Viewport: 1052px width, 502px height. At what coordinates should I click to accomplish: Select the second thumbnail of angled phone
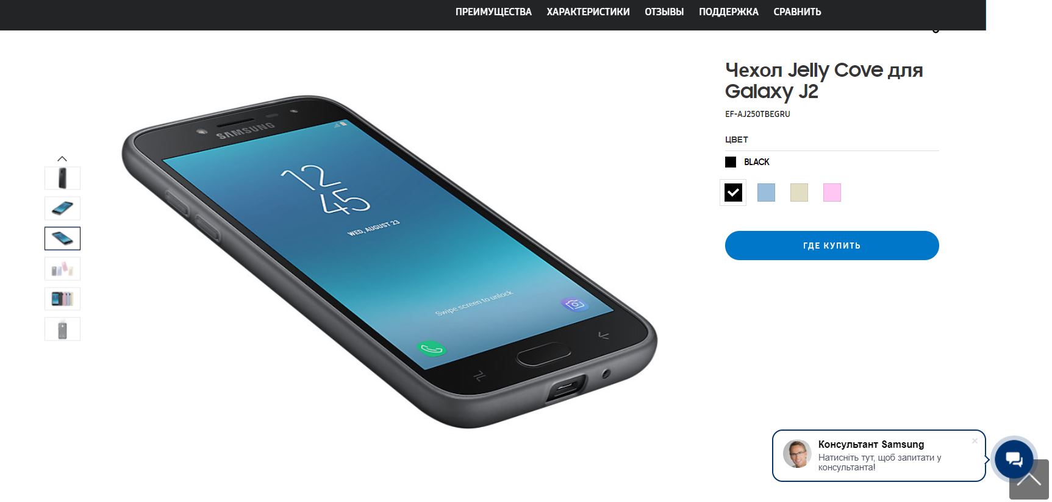tap(62, 208)
